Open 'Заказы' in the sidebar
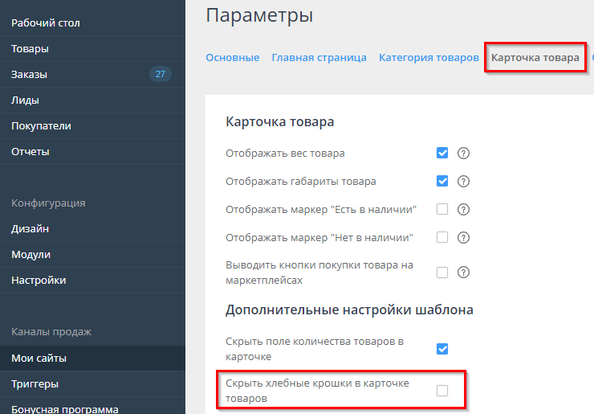 [x=29, y=75]
